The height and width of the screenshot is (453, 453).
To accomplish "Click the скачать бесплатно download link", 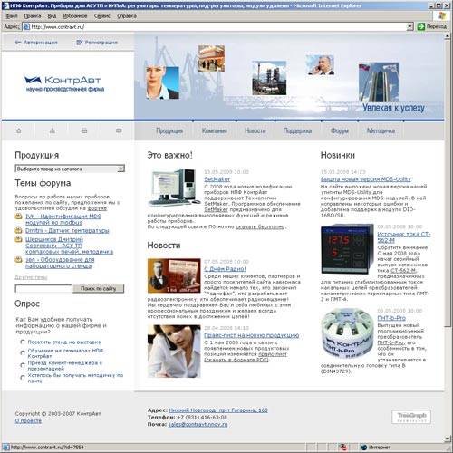I will [260, 226].
